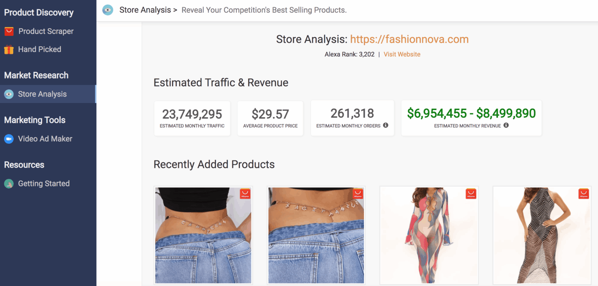Open Video Ad Maker under Marketing Tools
The width and height of the screenshot is (598, 286).
[x=44, y=139]
